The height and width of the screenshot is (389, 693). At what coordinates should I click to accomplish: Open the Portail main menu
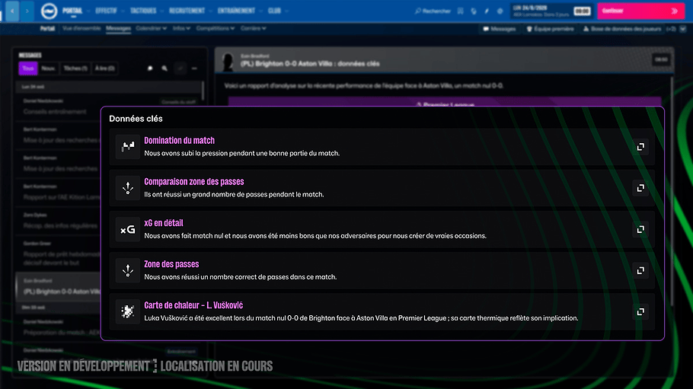click(72, 11)
